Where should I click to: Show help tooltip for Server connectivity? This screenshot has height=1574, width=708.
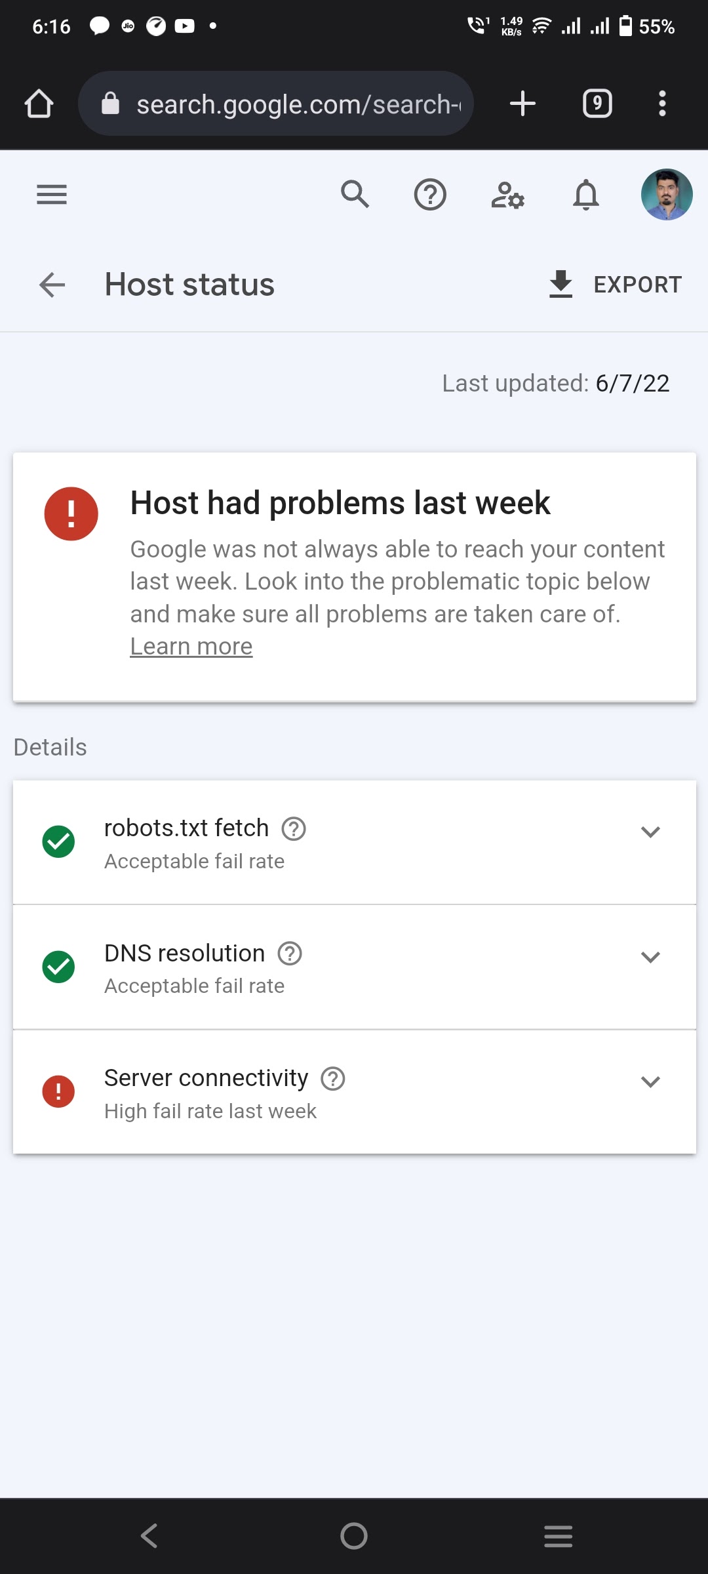(333, 1079)
